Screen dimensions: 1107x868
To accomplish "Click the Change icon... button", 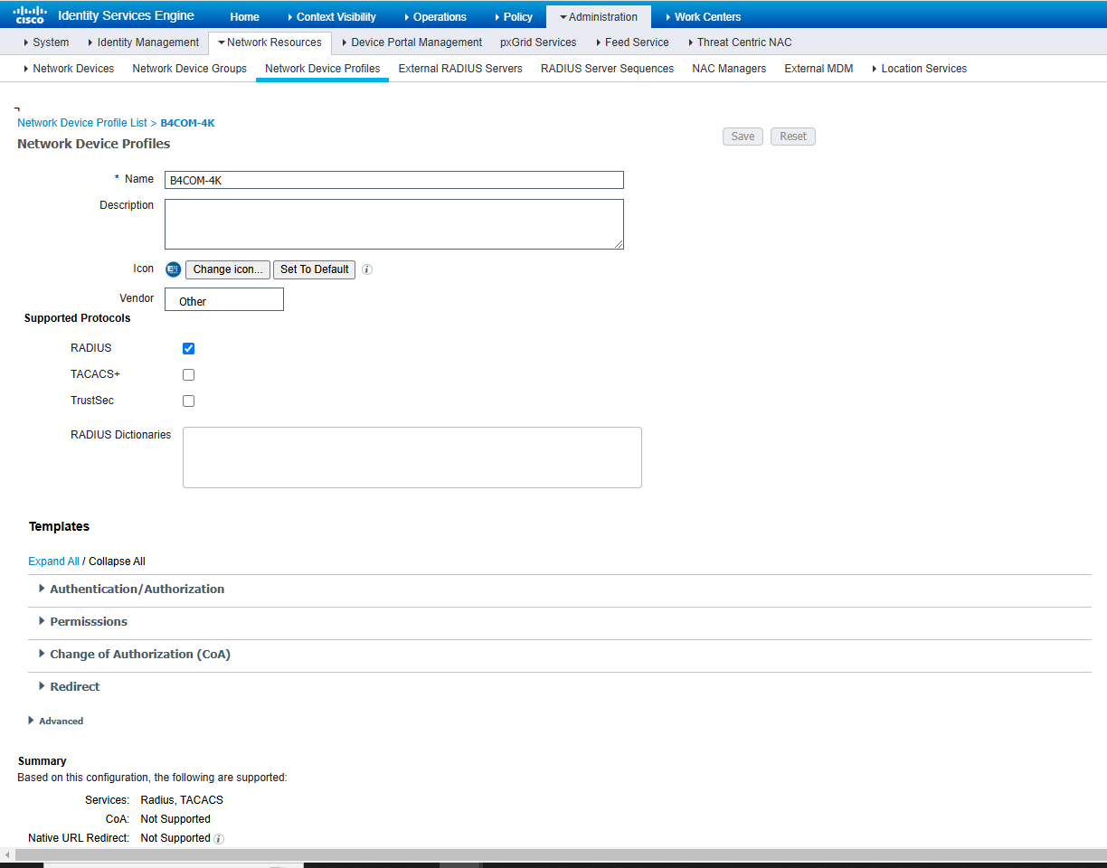I will click(x=228, y=269).
